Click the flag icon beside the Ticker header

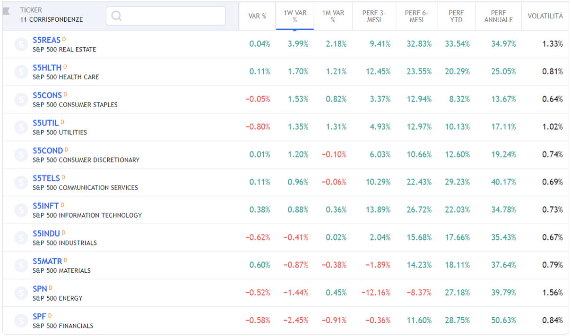7,11
